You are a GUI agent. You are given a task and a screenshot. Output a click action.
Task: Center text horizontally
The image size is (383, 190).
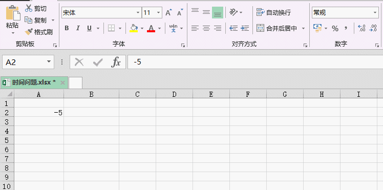click(x=206, y=28)
